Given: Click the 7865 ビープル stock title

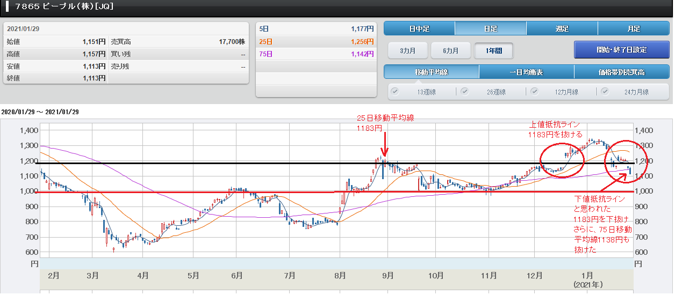Looking at the screenshot, I should 63,7.
